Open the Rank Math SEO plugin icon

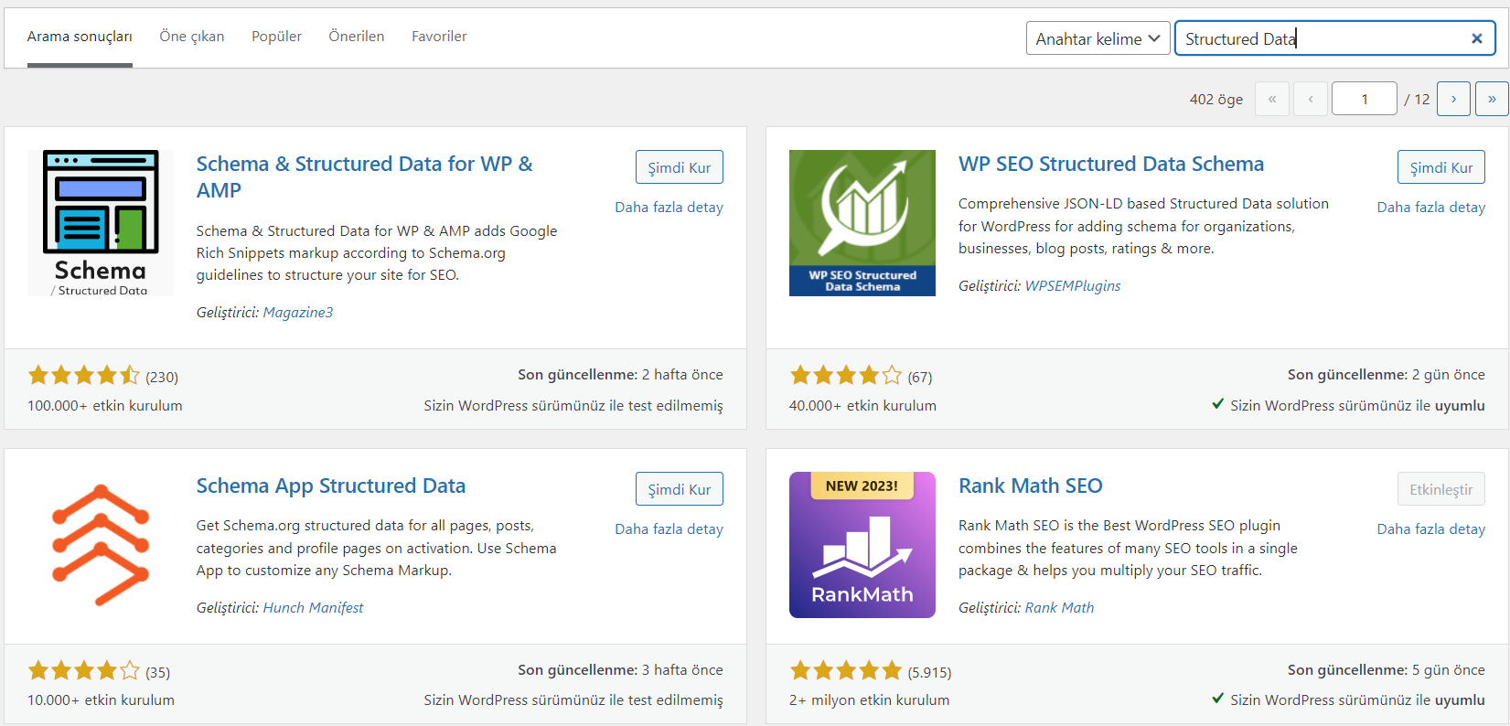(x=862, y=545)
